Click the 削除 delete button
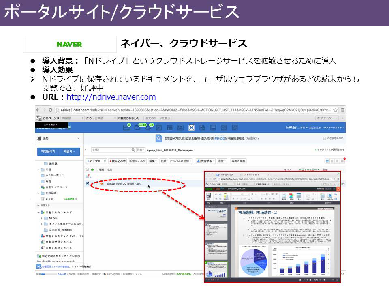389x292 pixels. point(163,161)
